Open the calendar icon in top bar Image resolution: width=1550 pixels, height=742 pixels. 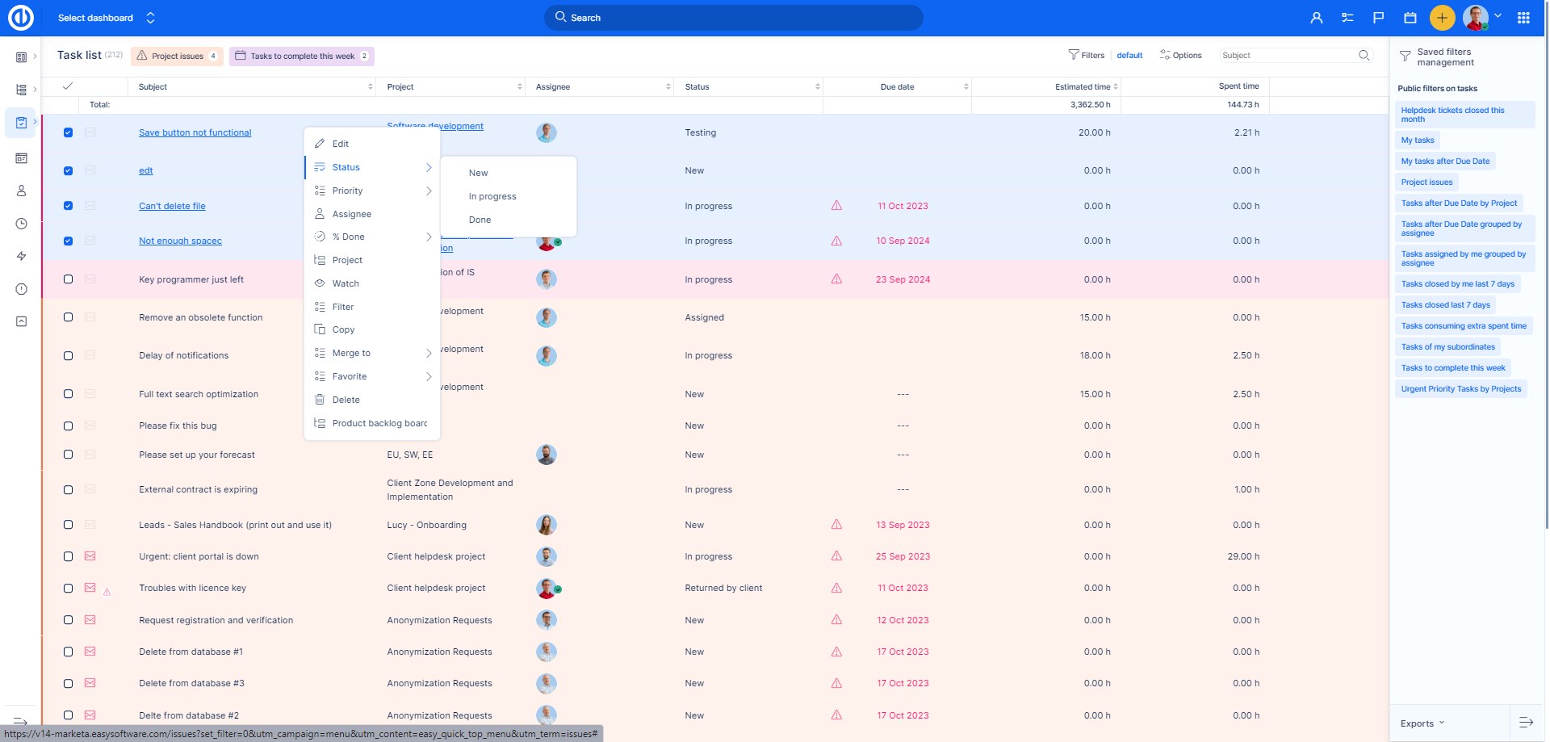point(1410,18)
